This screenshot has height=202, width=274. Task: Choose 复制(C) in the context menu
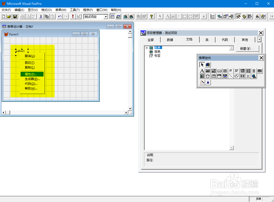[x=32, y=67]
